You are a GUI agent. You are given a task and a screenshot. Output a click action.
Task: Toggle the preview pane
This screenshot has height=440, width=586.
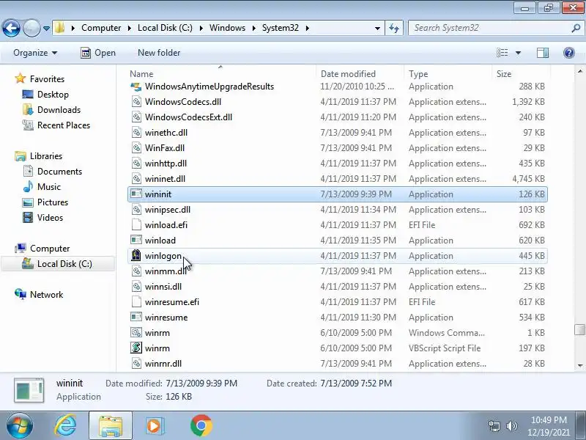[543, 53]
